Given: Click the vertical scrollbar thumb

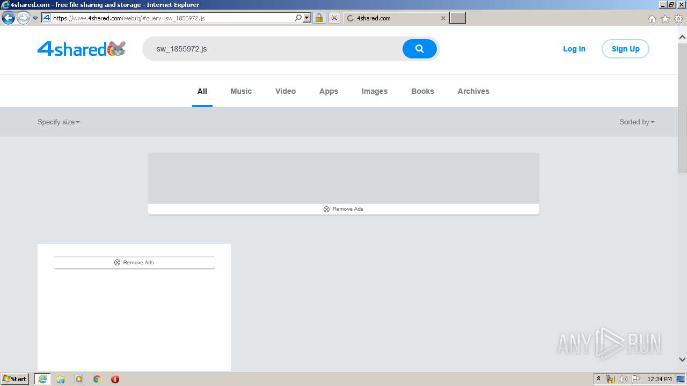Looking at the screenshot, I should click(x=682, y=108).
